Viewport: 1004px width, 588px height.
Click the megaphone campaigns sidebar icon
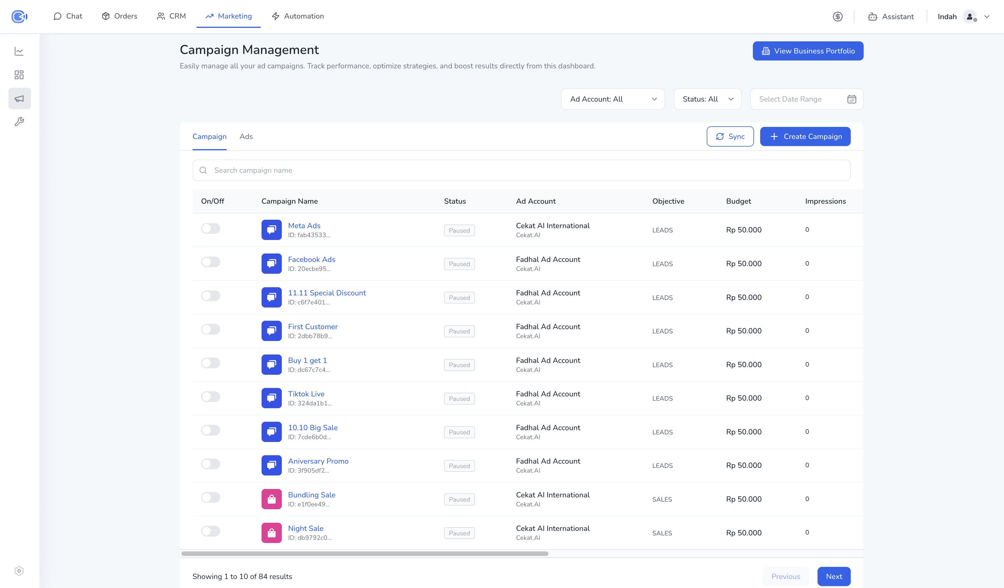[x=19, y=98]
